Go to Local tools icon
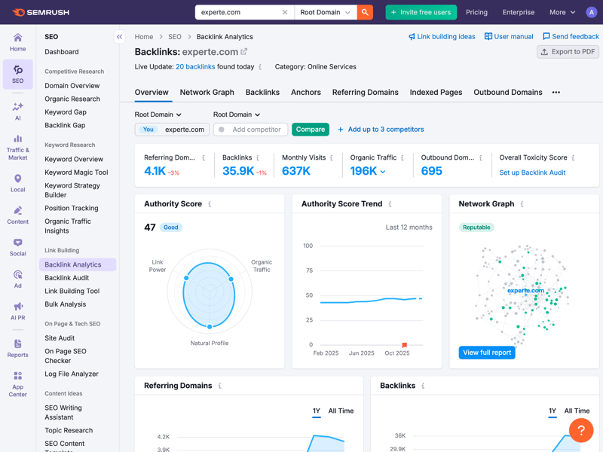603x452 pixels. (x=17, y=183)
